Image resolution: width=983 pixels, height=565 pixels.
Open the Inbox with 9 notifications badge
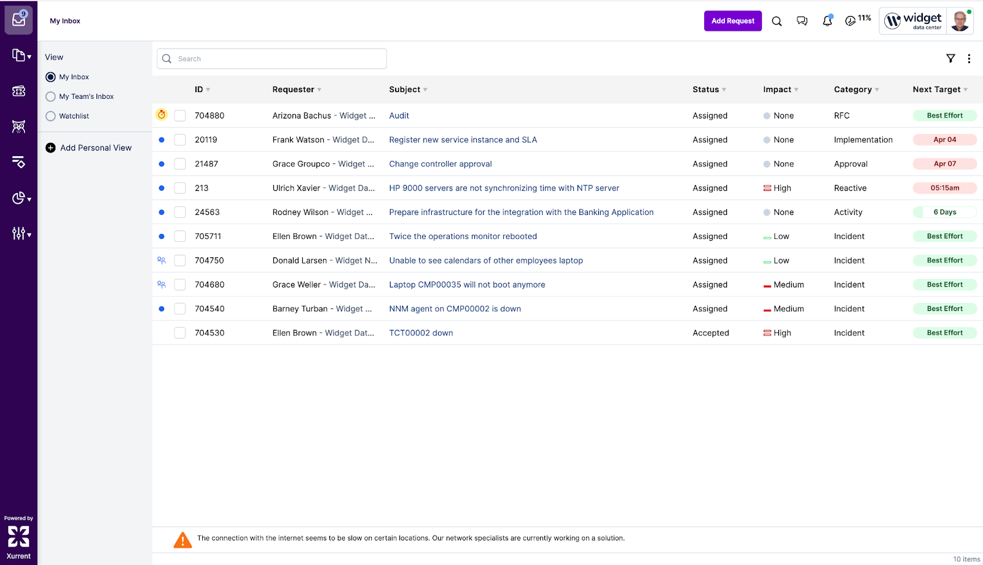coord(18,20)
